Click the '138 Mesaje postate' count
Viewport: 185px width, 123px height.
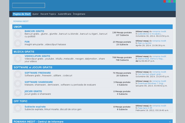(122, 33)
